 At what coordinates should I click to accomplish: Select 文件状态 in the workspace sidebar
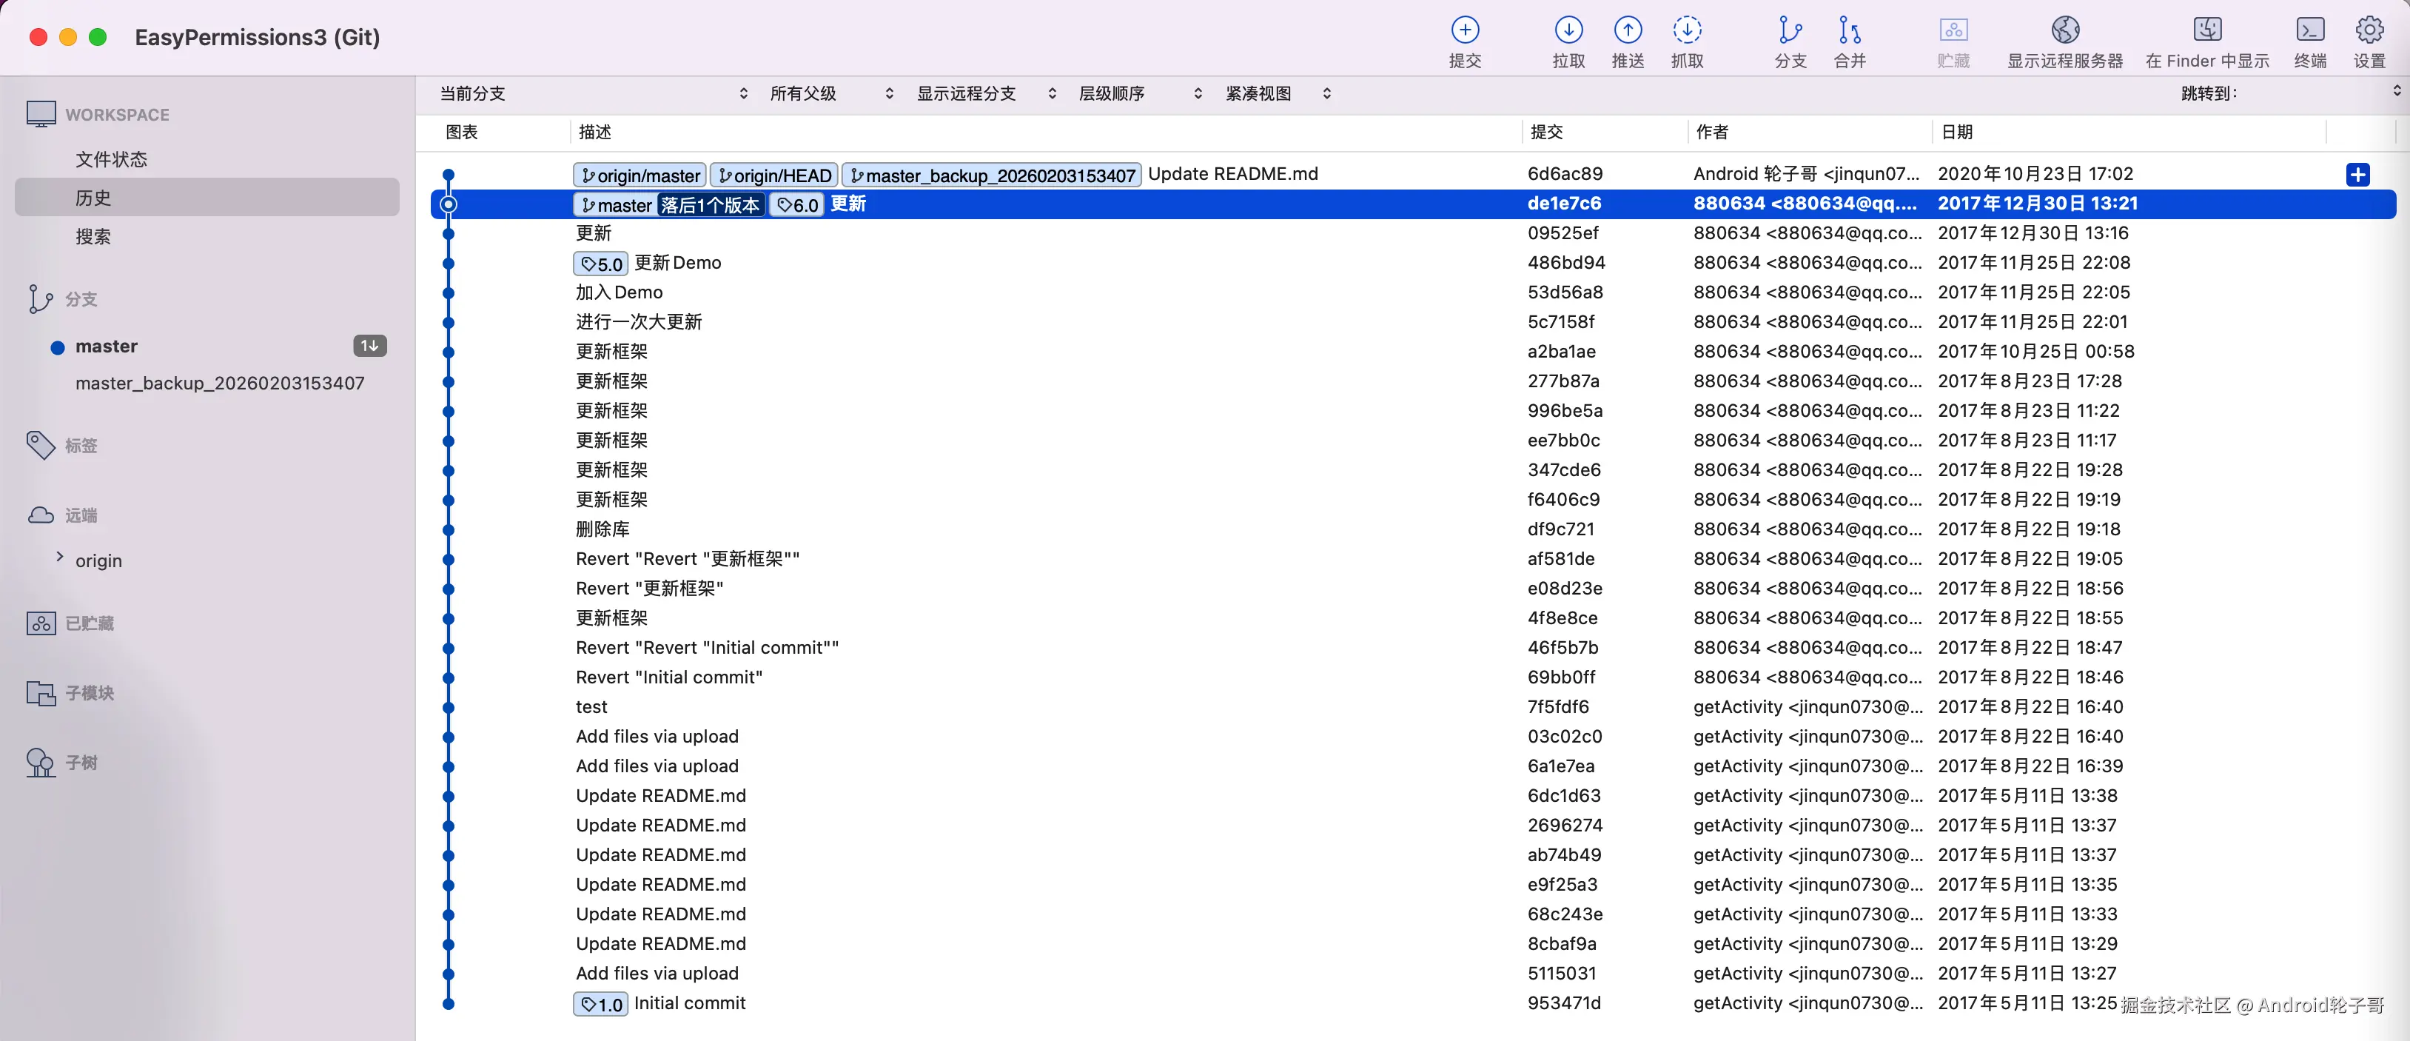[x=111, y=159]
